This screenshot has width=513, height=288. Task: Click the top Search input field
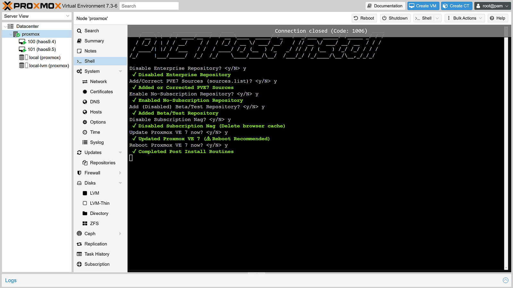[x=149, y=6]
